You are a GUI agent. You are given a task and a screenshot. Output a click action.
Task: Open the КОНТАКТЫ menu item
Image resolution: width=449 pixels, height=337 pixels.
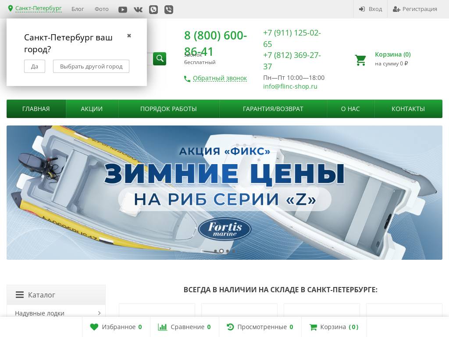click(408, 109)
